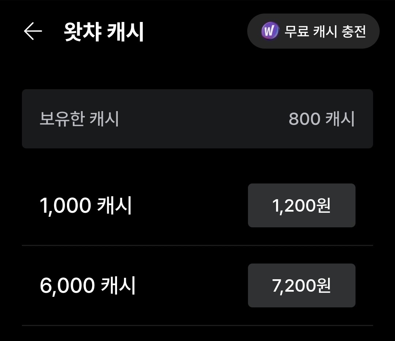The width and height of the screenshot is (395, 341).
Task: Tap the divider below the 6,000 캐시 row
Action: click(197, 325)
